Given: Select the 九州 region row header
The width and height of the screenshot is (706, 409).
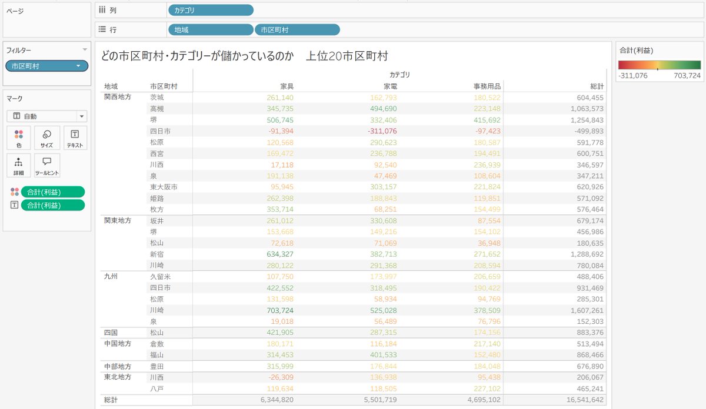Looking at the screenshot, I should click(111, 276).
